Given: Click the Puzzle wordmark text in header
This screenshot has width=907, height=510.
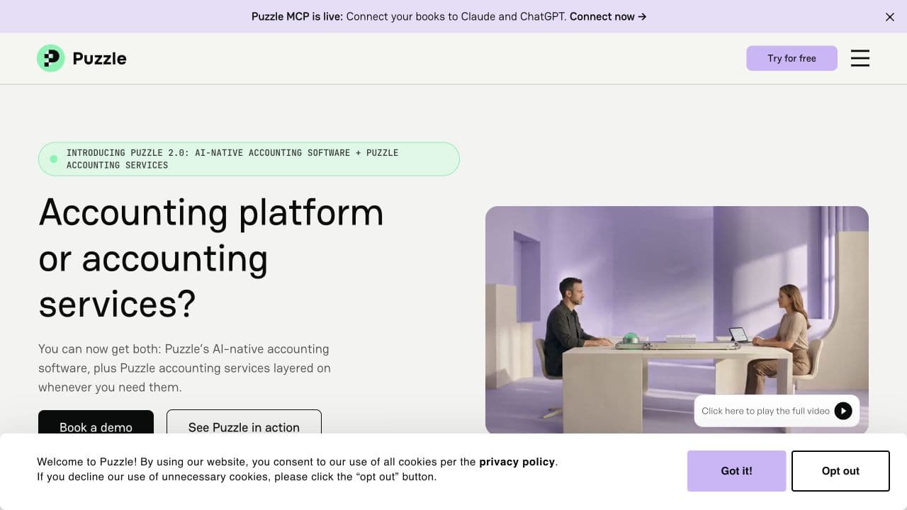Looking at the screenshot, I should coord(99,58).
